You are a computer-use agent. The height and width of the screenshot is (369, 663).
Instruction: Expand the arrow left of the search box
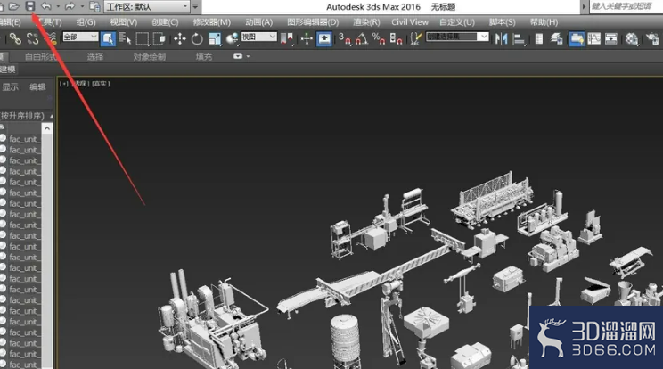[584, 6]
